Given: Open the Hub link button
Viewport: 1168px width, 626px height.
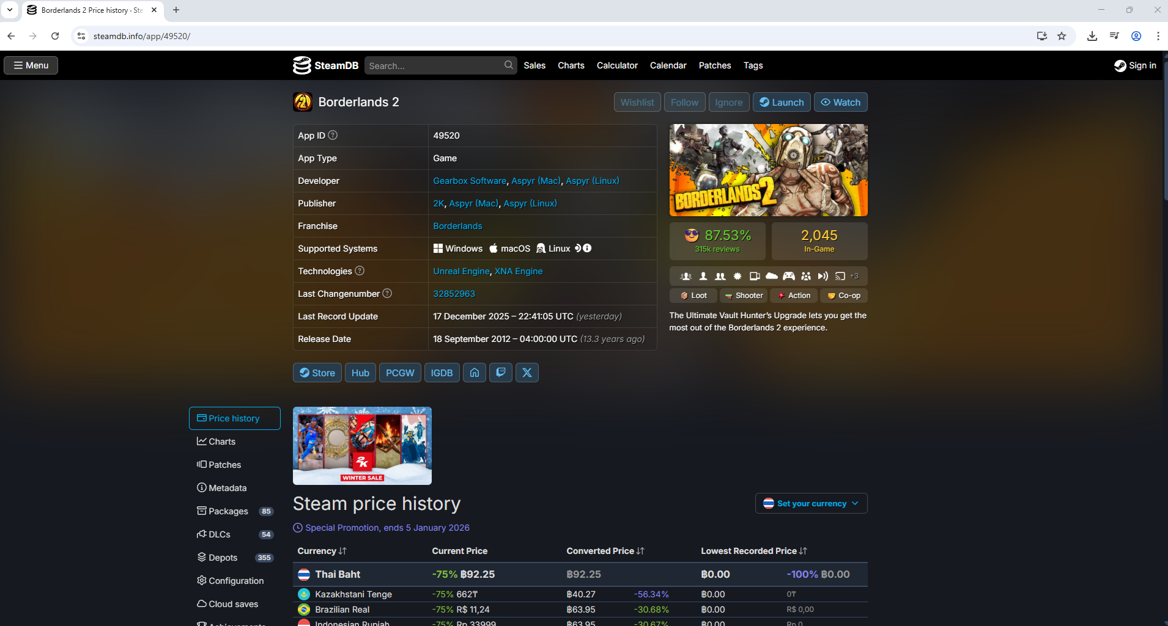Looking at the screenshot, I should click(360, 373).
